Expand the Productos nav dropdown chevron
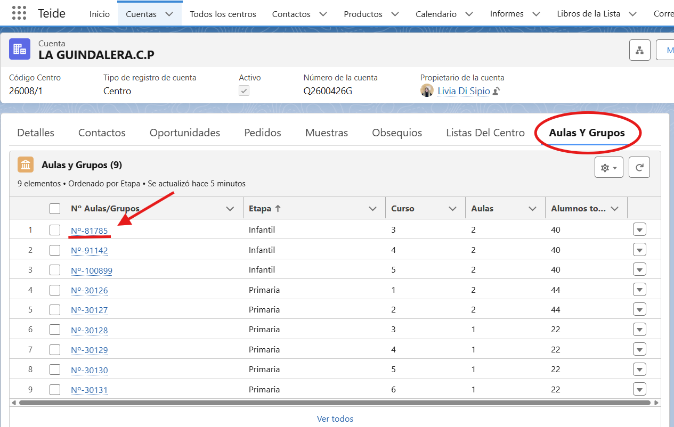The width and height of the screenshot is (674, 427). click(x=395, y=14)
